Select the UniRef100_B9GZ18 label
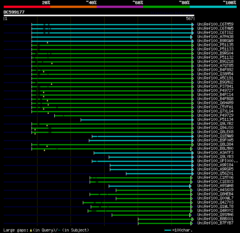The height and width of the screenshot is (233, 240). [x=215, y=62]
